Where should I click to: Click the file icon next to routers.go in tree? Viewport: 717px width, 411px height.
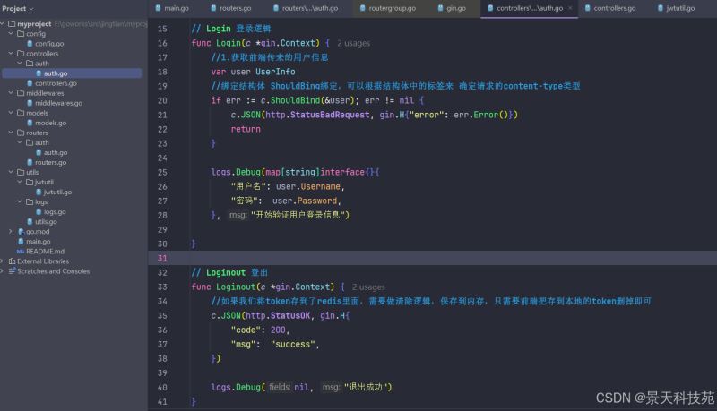click(x=30, y=163)
